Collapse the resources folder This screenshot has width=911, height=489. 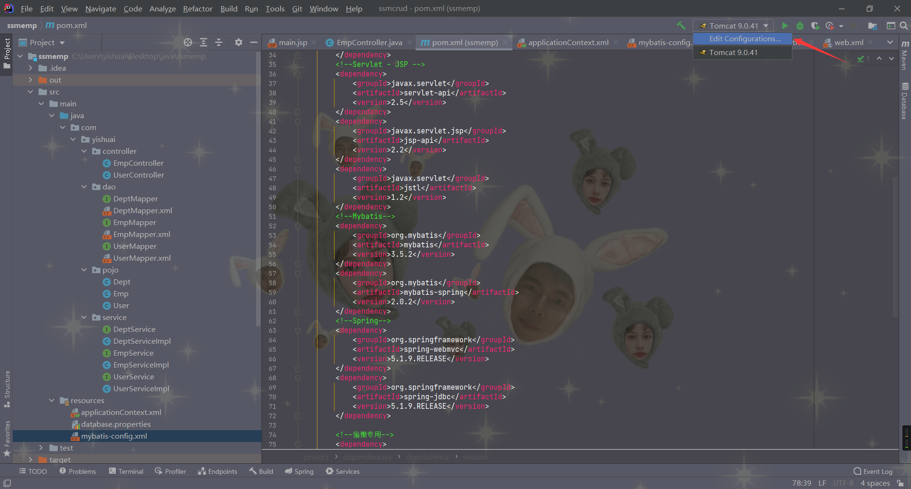point(52,400)
